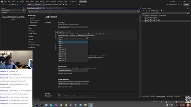
Task: Click the Show All Files icon in Solution Explorer
Action: pyautogui.click(x=154, y=11)
